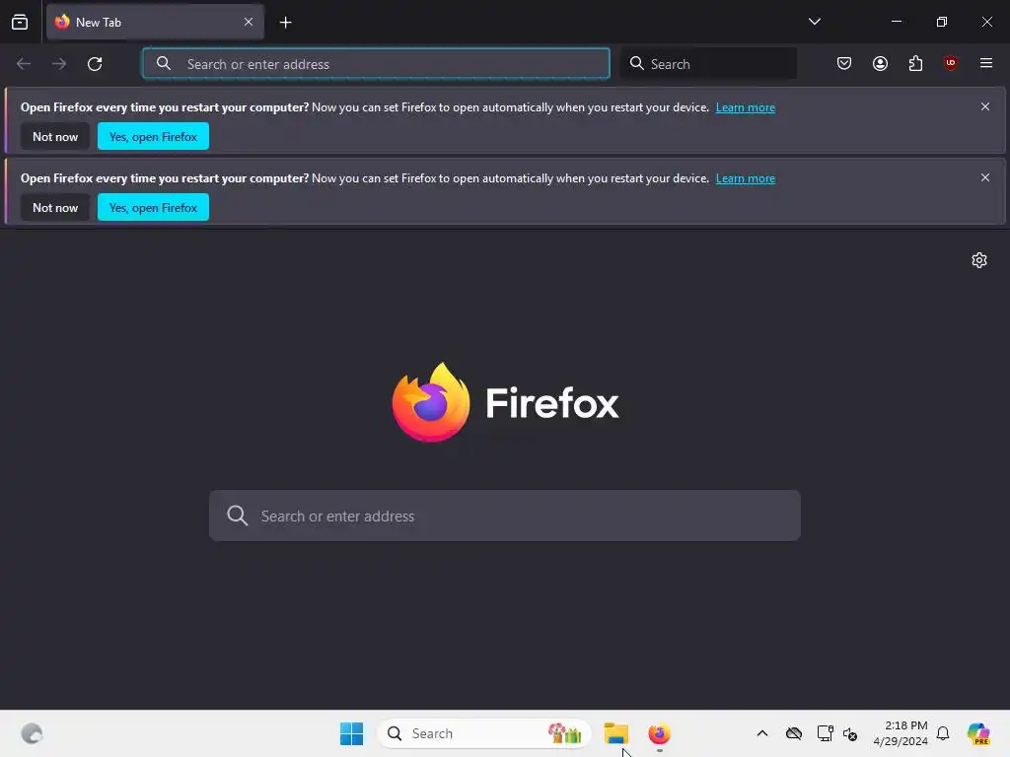Screen dimensions: 1010x757
Task: Open the clock and date panel
Action: tap(901, 733)
